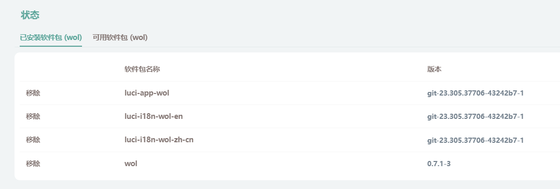Click the blank header cell above 移除 column
Screen dimensions: 560x189
point(69,69)
